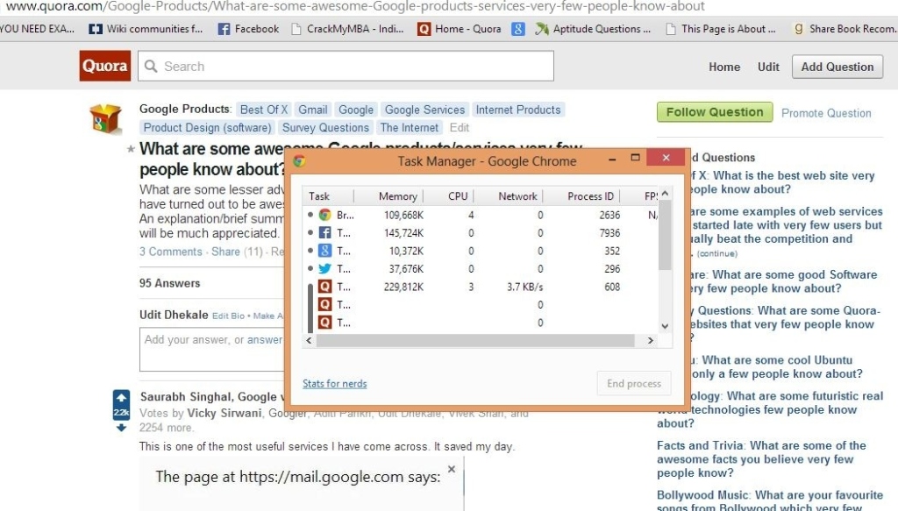Image resolution: width=898 pixels, height=511 pixels.
Task: Open The Internet topic tag
Action: tap(409, 127)
